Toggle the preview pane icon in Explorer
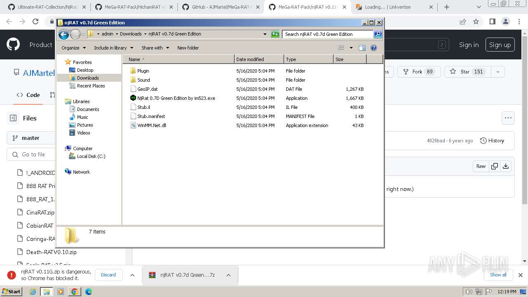 (362, 48)
